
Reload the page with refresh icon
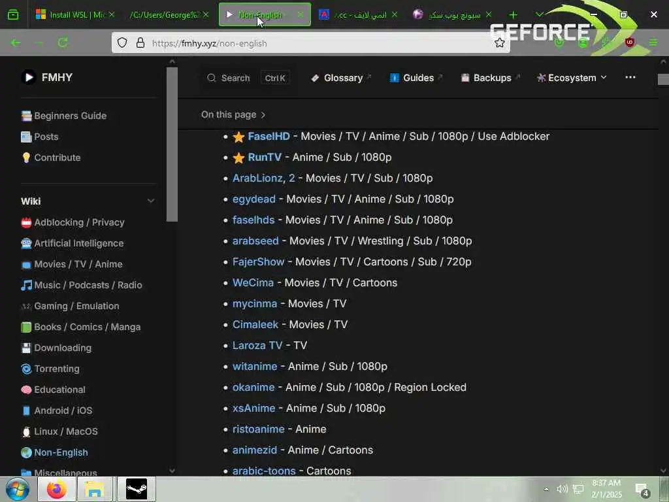point(63,42)
